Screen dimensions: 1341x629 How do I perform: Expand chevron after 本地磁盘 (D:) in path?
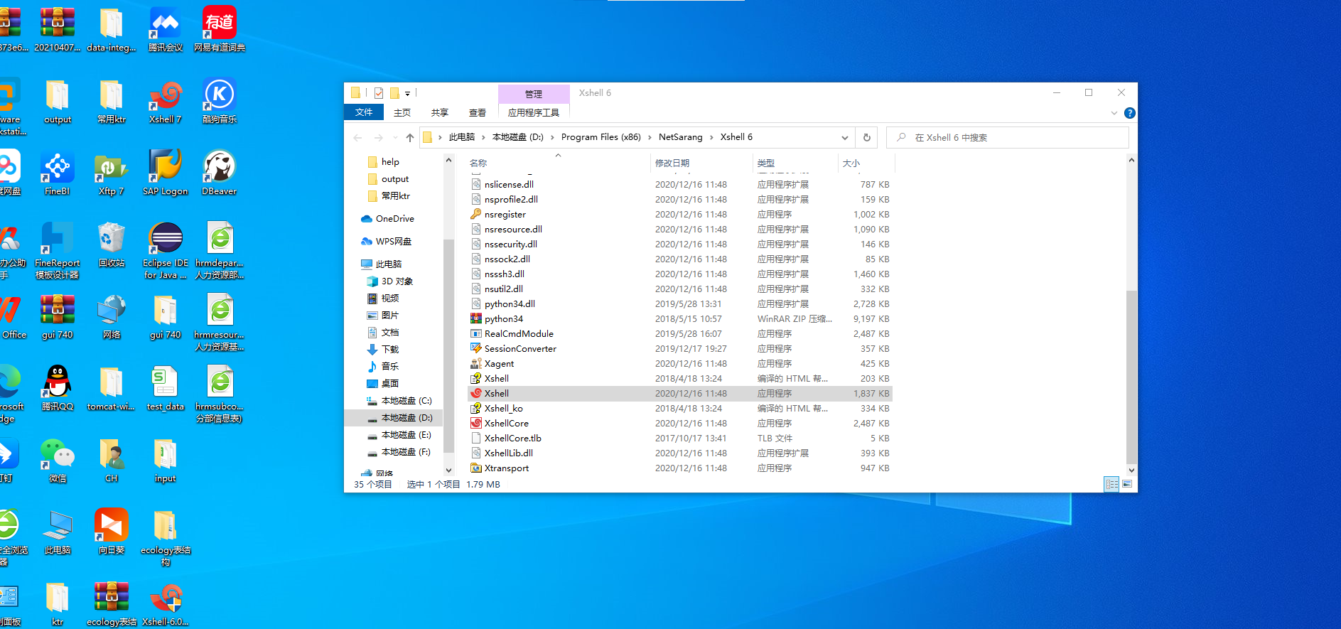point(552,137)
